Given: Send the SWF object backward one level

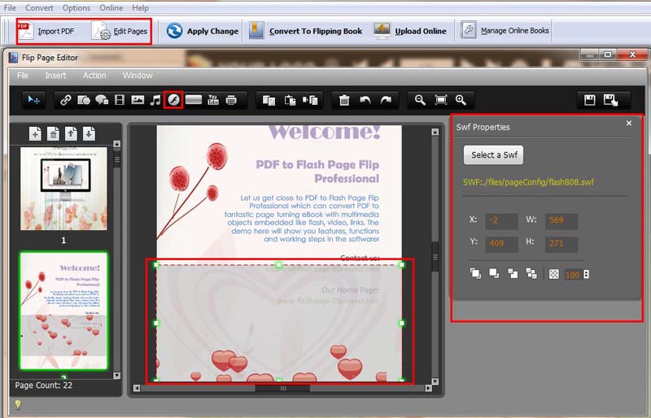Looking at the screenshot, I should tap(513, 273).
